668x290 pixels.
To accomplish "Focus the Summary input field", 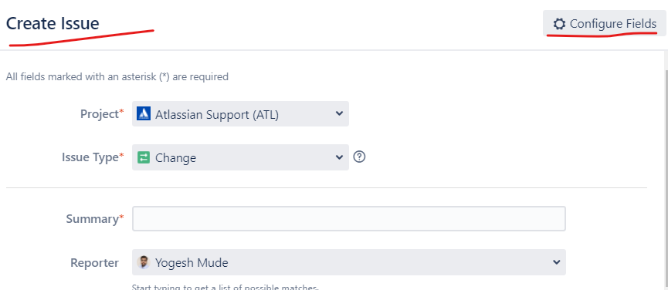I will [x=349, y=218].
